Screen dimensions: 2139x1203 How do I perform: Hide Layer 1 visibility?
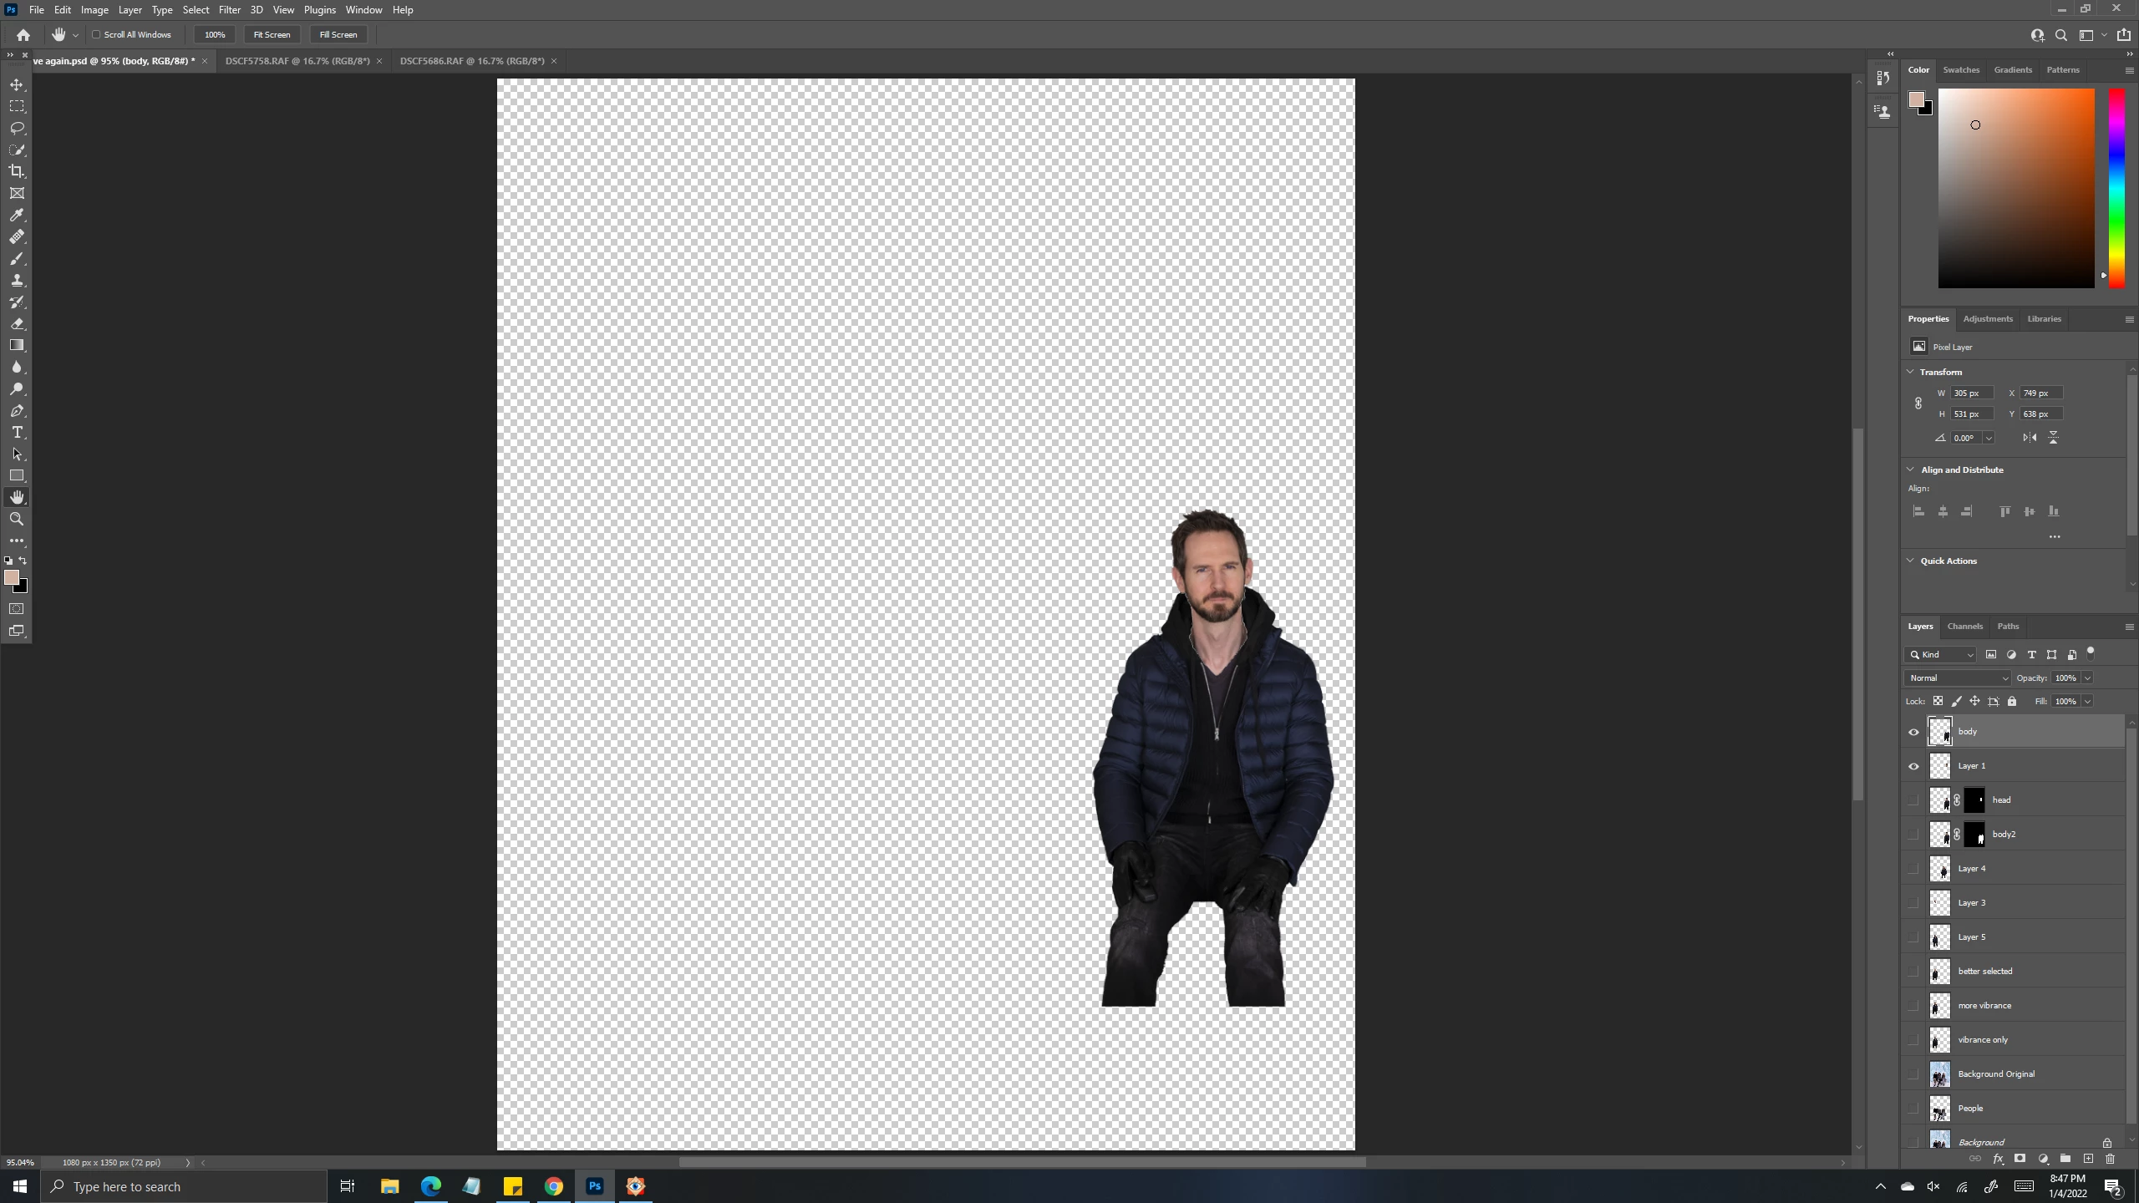point(1913,766)
